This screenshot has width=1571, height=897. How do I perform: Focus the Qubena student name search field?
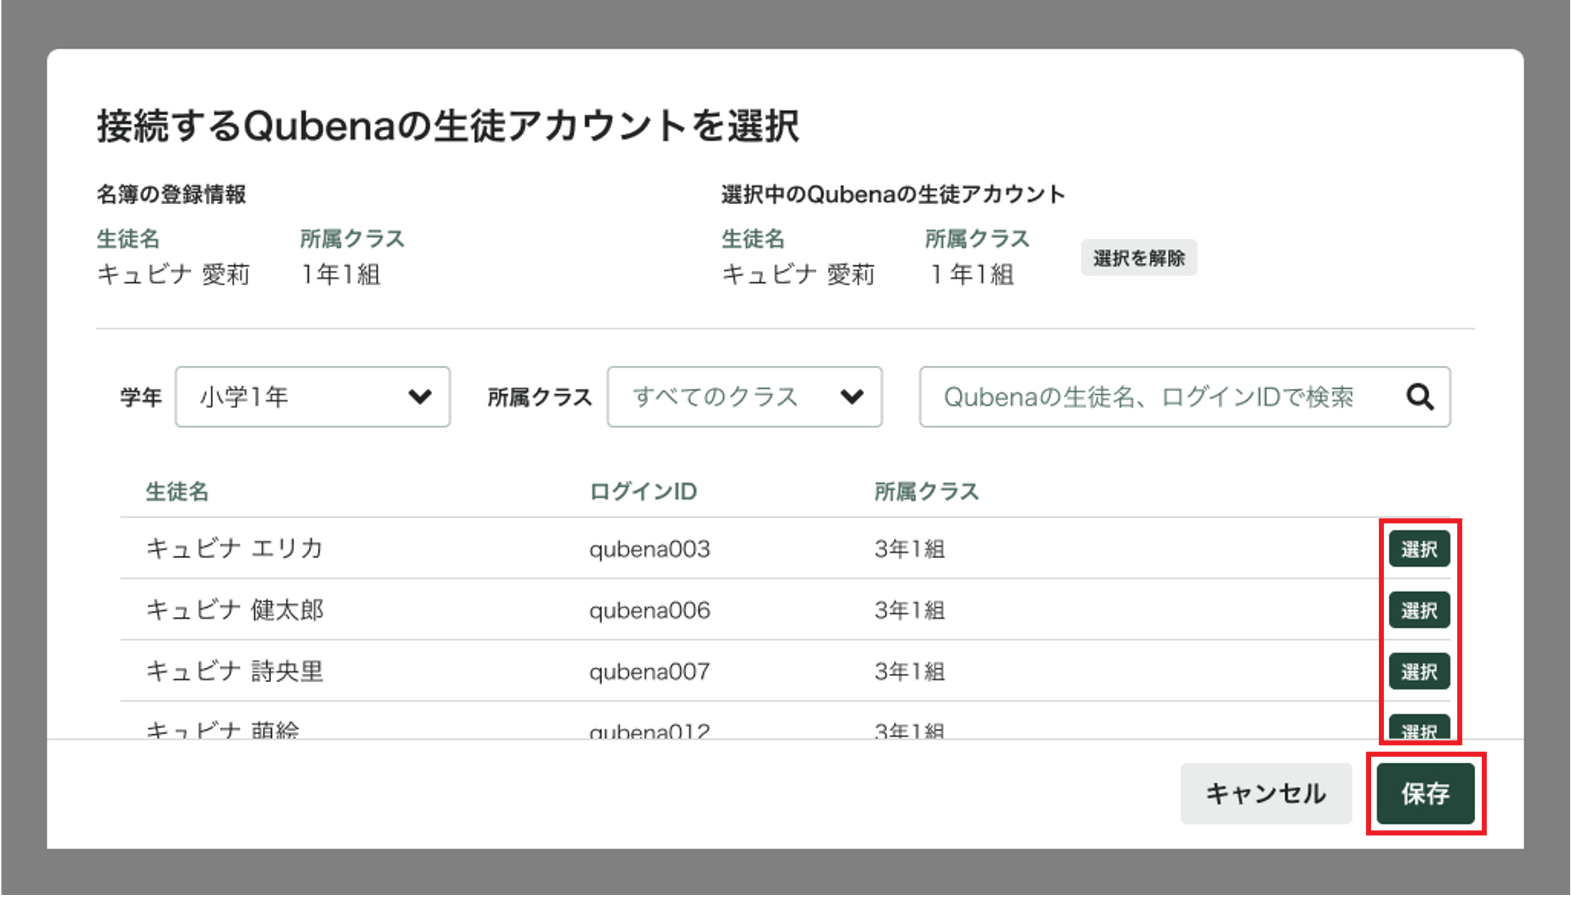1184,396
